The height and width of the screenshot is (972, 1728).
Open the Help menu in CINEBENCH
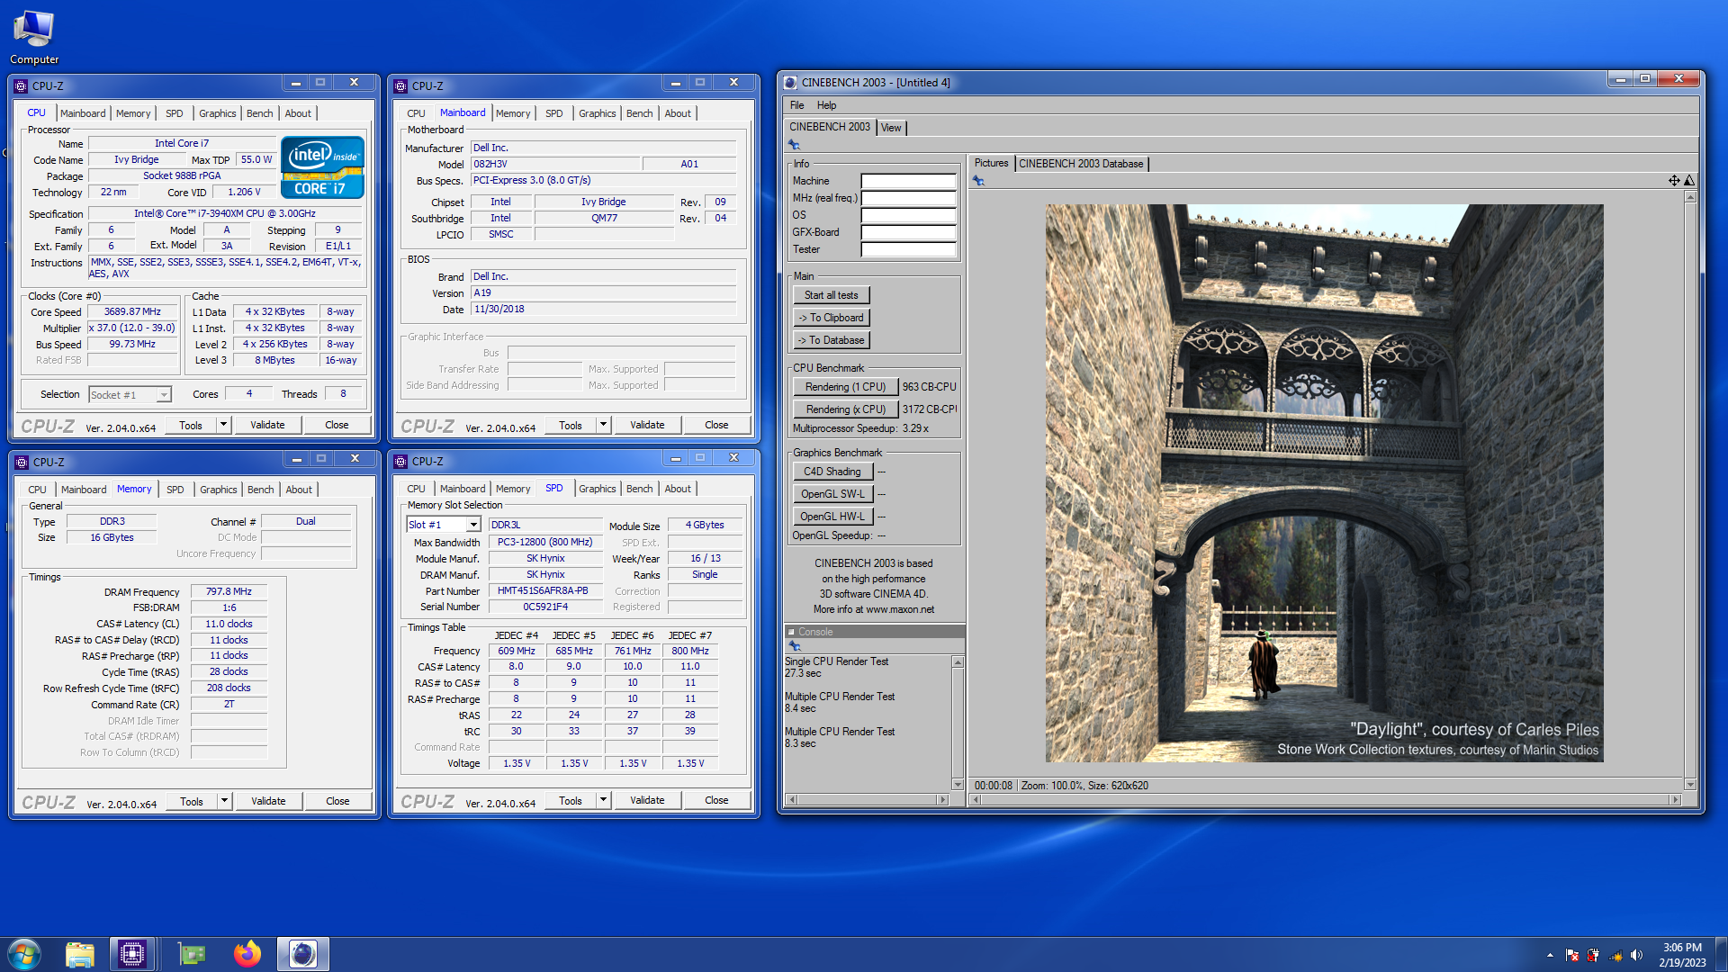[826, 105]
